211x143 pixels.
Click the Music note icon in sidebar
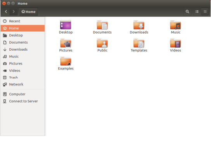[5, 56]
